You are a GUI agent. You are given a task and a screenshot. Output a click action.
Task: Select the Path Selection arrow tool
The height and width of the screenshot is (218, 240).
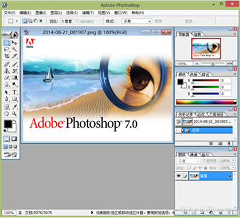[x=7, y=92]
